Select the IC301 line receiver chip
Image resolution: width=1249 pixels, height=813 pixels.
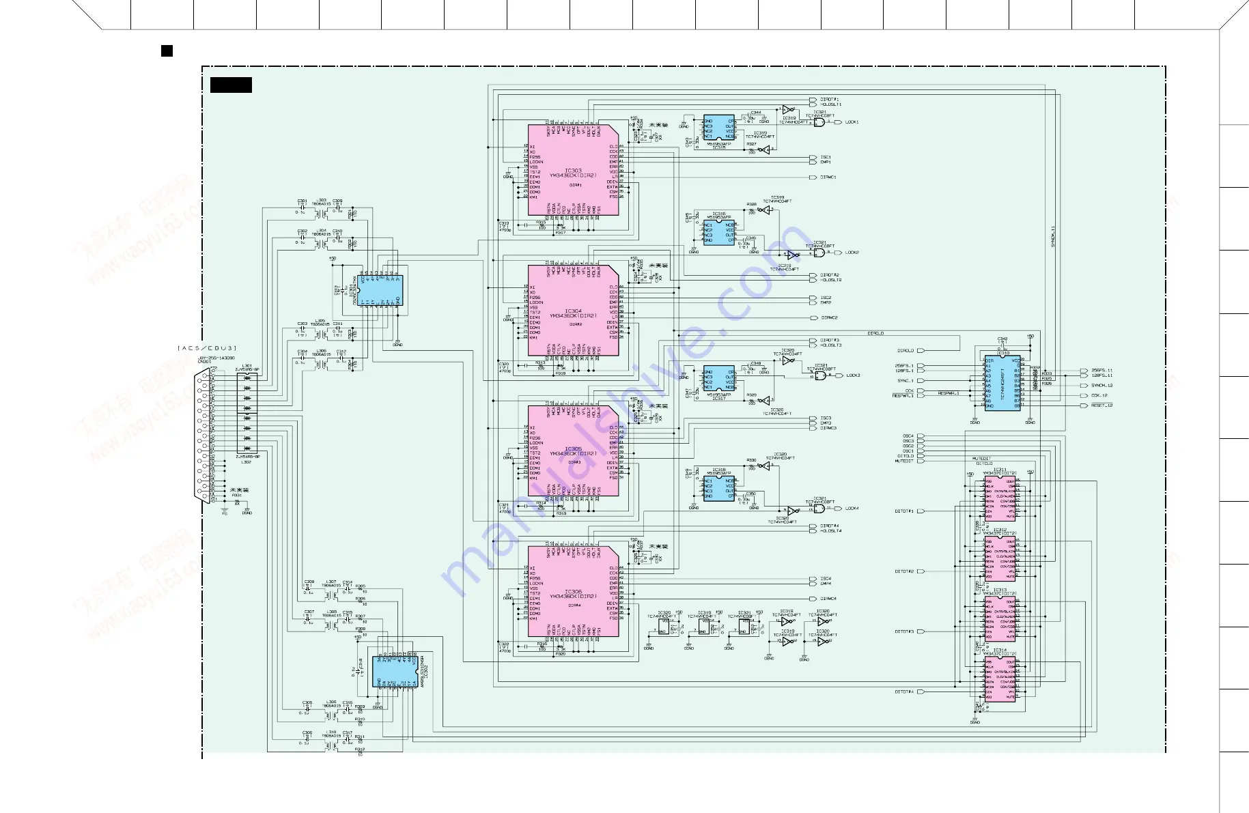click(x=380, y=291)
